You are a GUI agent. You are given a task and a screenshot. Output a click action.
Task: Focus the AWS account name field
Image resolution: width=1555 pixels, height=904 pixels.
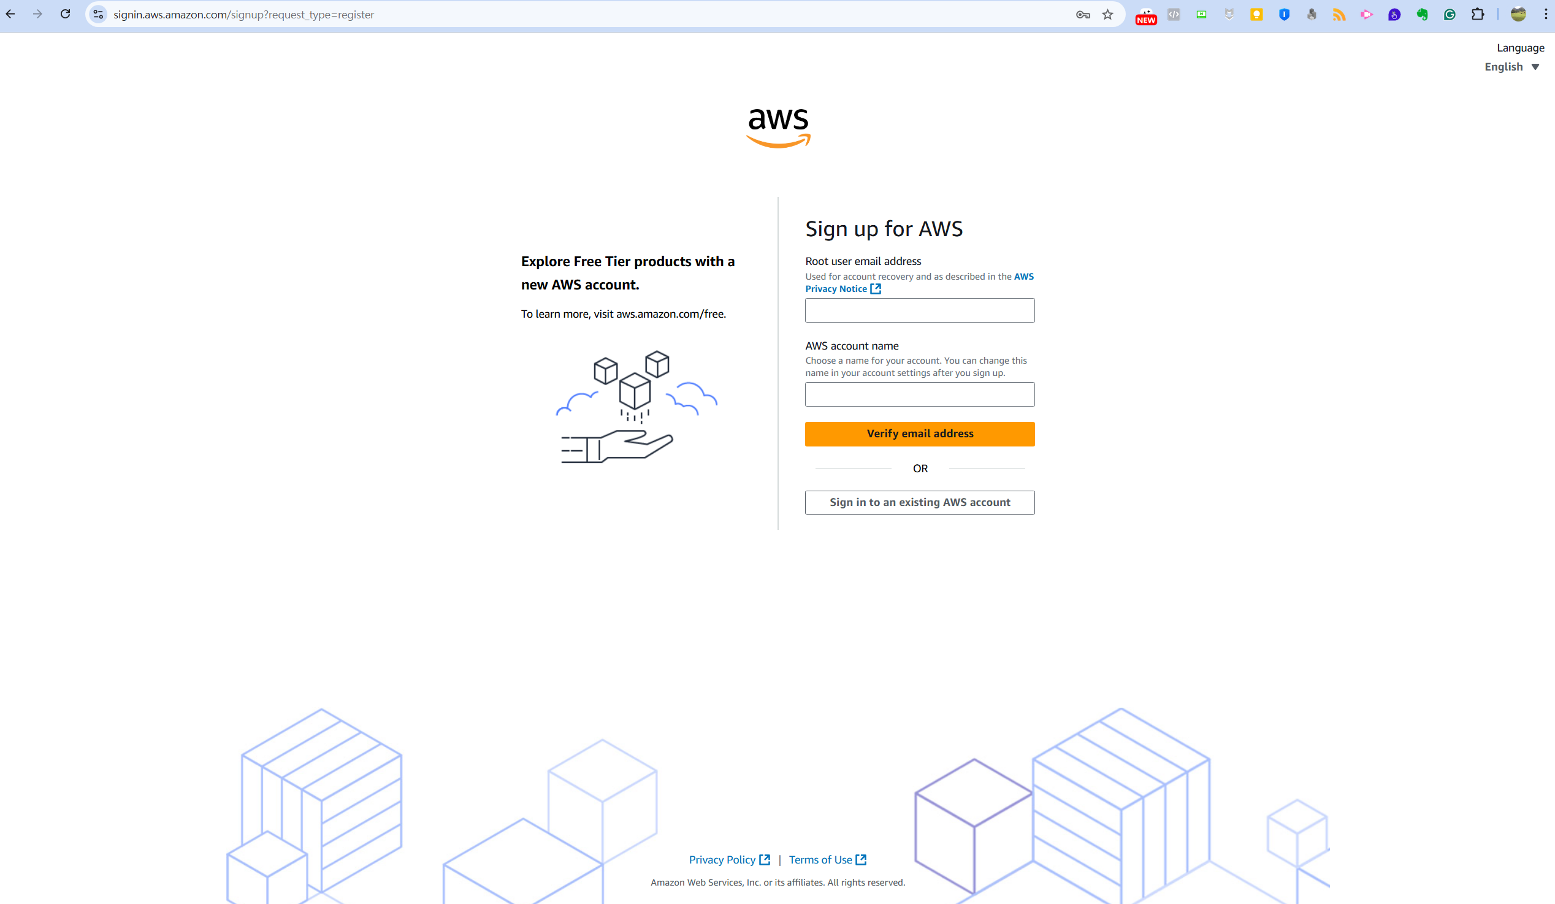[919, 394]
